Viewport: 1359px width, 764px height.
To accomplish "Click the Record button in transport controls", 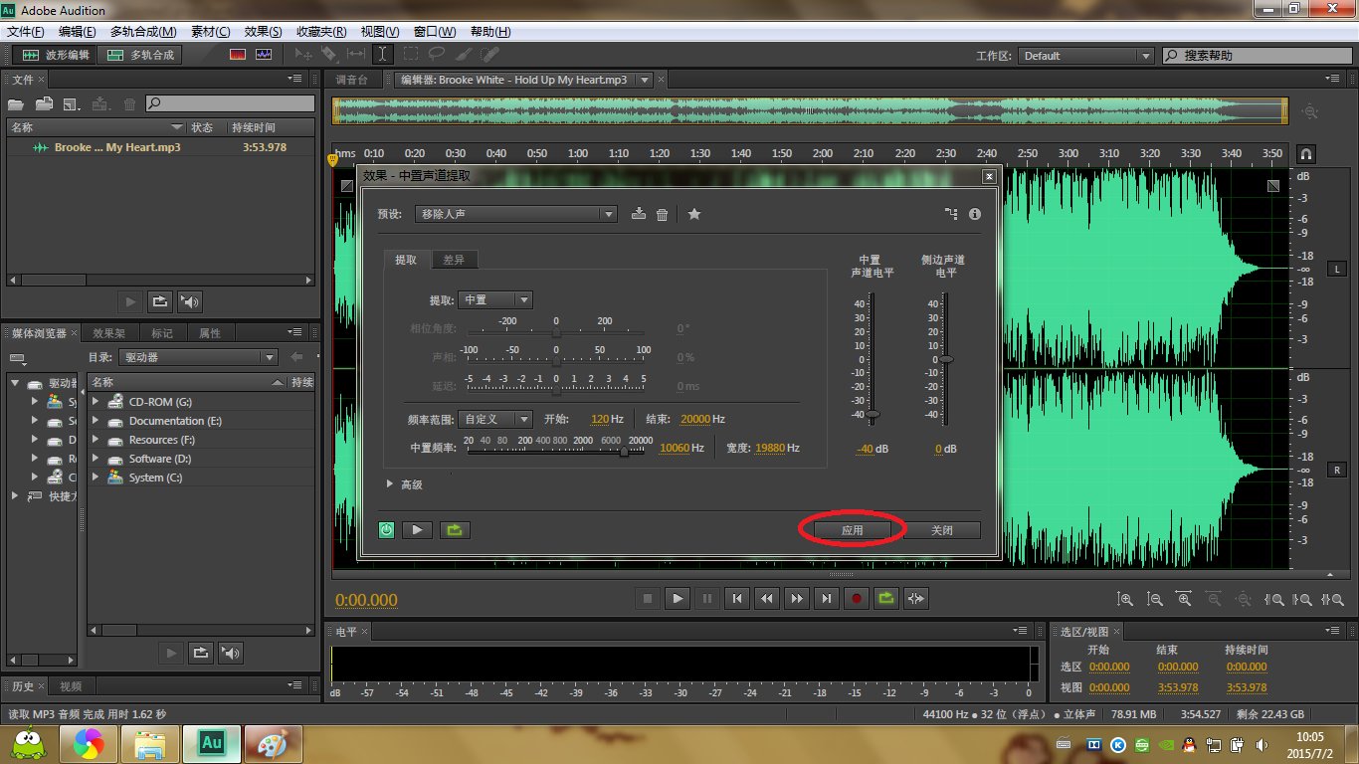I will 856,598.
